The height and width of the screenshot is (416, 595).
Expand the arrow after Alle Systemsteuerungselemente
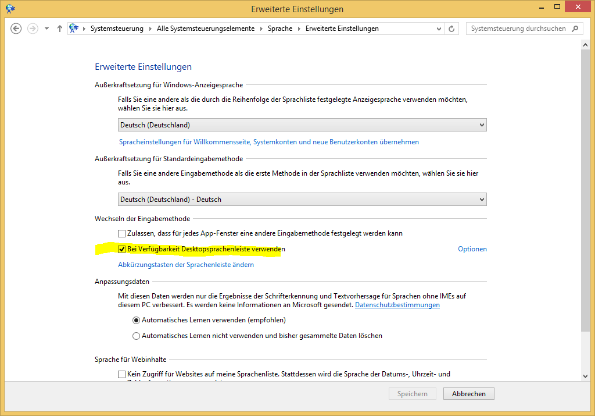[x=261, y=29]
